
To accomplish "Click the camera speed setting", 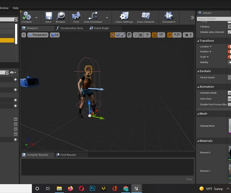I will (x=188, y=35).
